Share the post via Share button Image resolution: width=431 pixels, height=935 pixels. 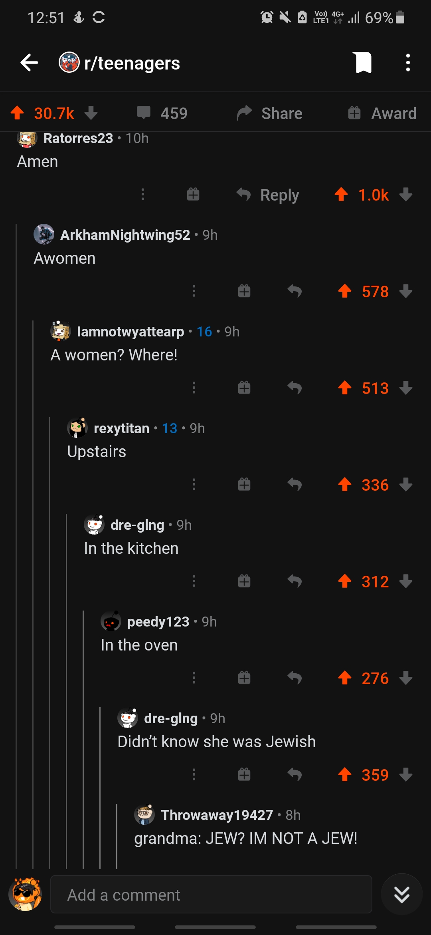270,113
